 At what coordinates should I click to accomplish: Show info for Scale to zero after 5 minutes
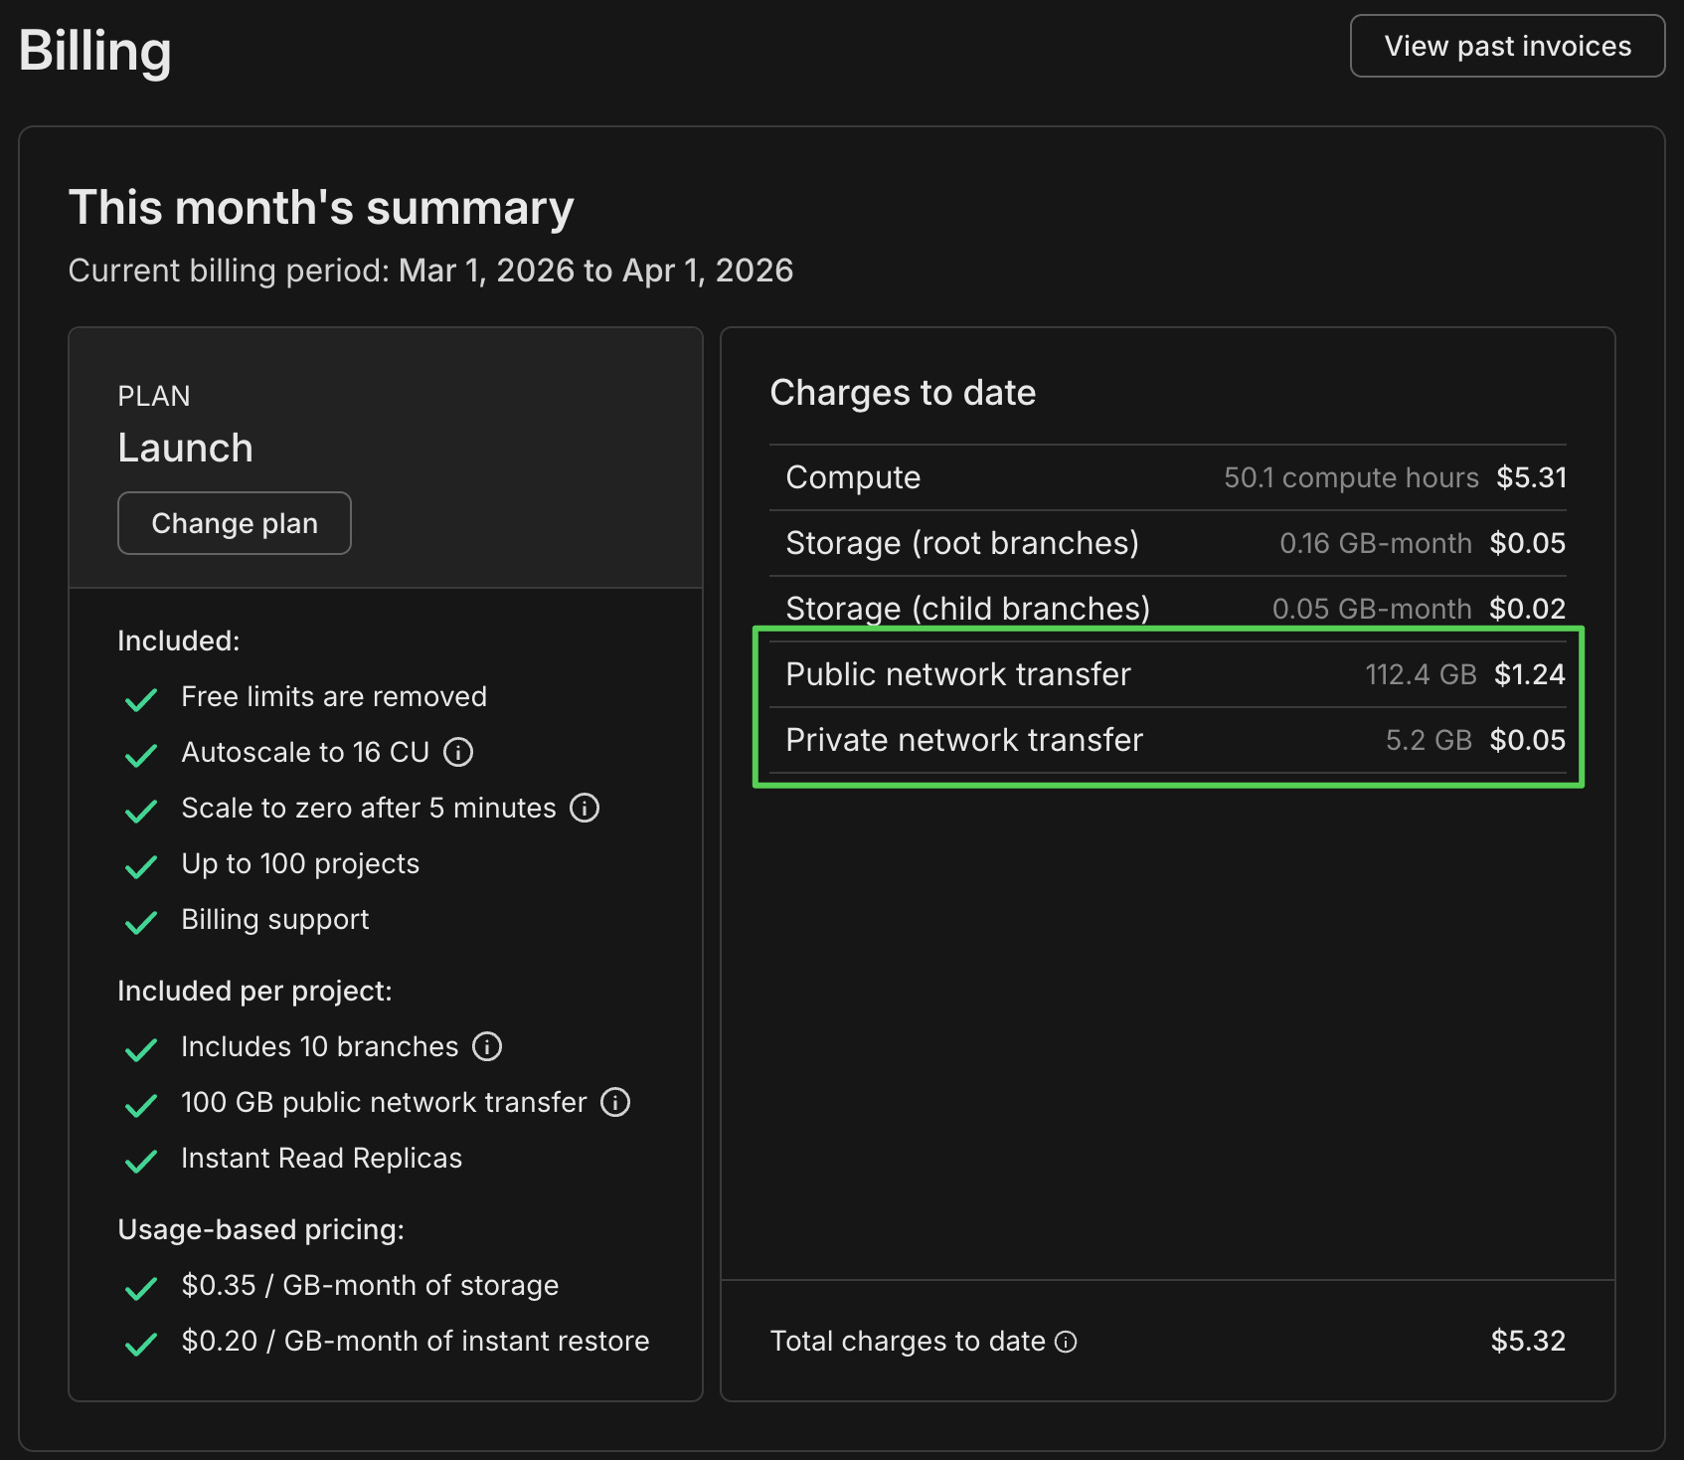(x=585, y=808)
